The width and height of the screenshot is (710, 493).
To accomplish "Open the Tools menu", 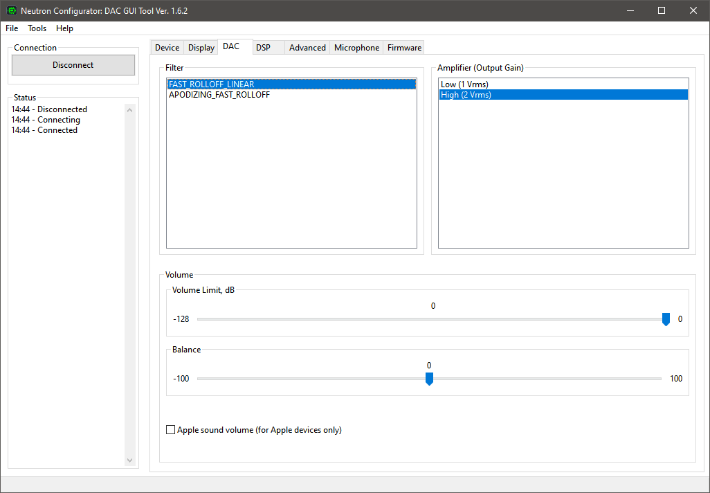I will click(37, 28).
